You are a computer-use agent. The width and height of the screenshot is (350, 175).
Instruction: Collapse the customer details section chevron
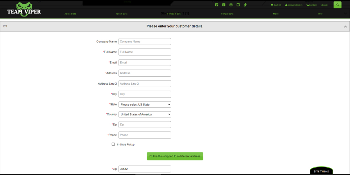point(345,26)
